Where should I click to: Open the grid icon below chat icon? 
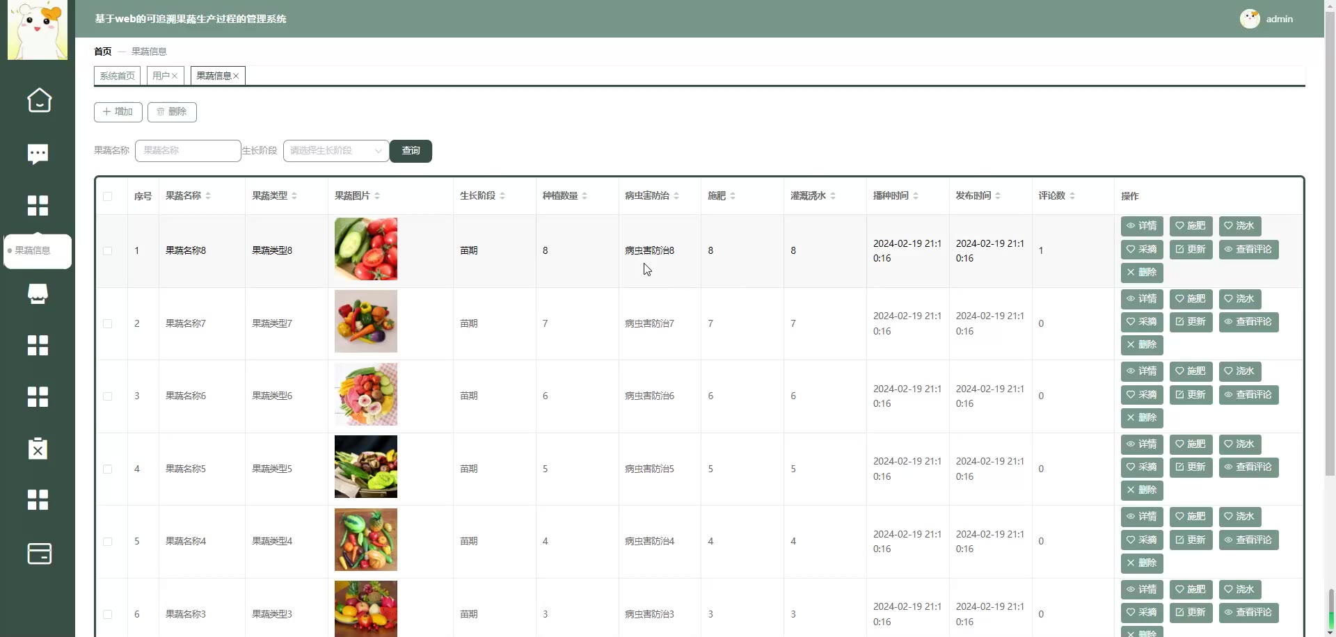pos(38,206)
